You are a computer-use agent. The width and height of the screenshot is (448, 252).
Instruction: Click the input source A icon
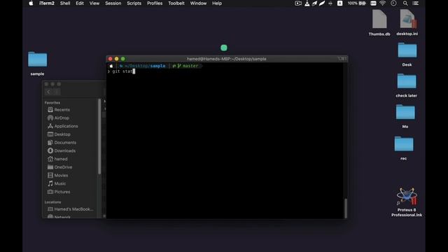(339, 3)
